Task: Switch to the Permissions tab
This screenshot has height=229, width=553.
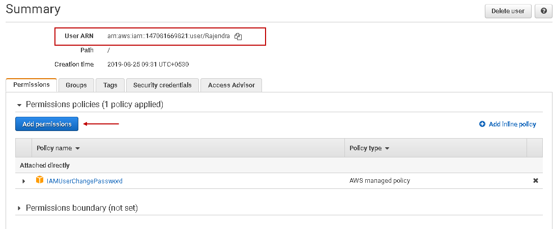Action: coord(32,85)
